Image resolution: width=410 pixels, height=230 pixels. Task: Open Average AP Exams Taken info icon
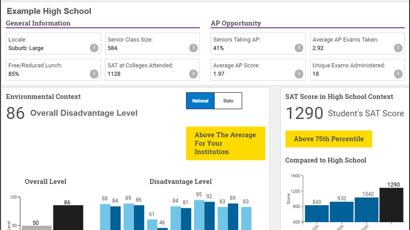398,48
